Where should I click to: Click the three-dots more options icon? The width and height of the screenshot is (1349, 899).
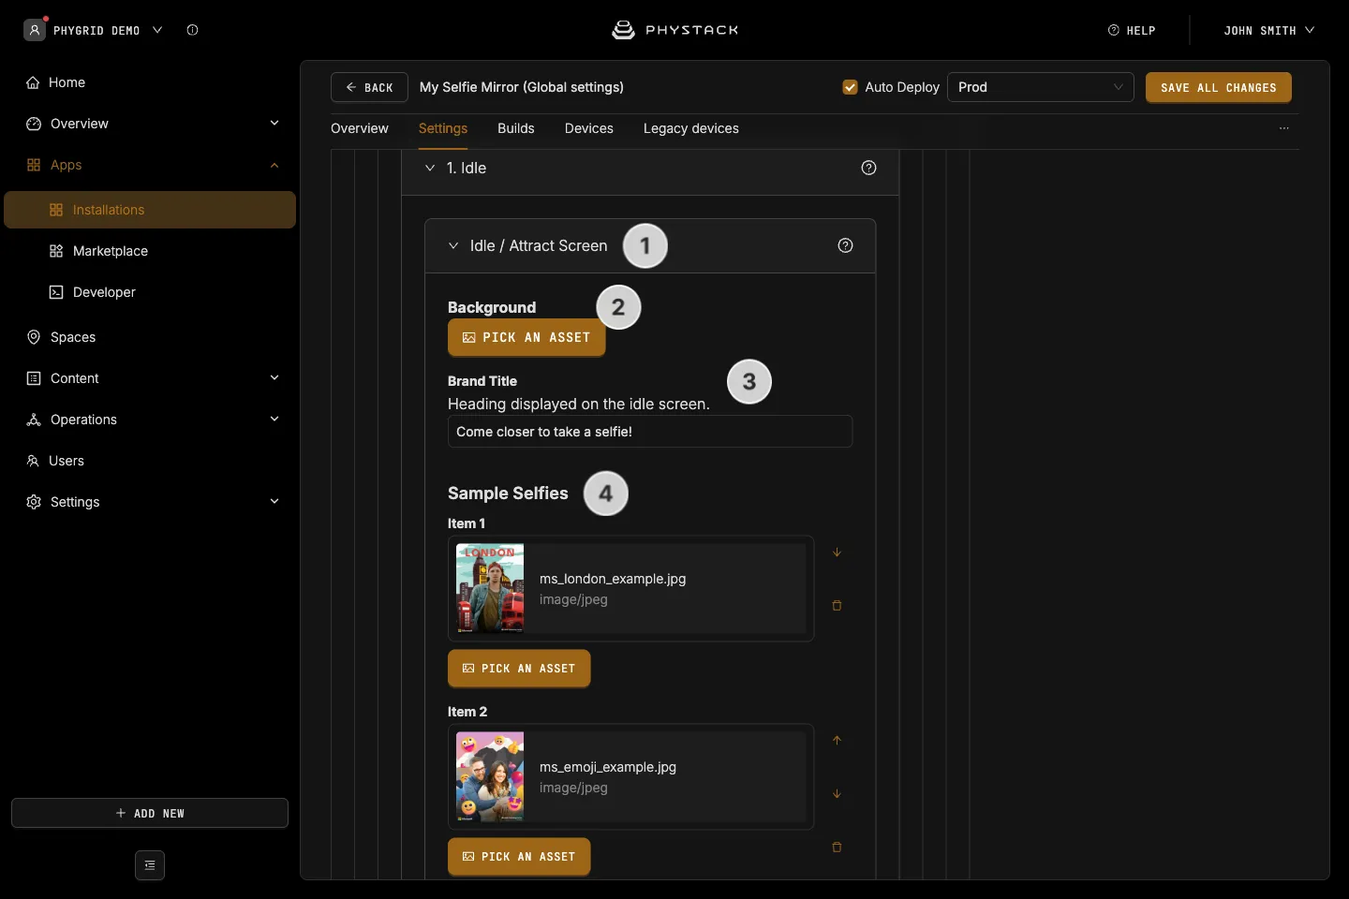1284,128
